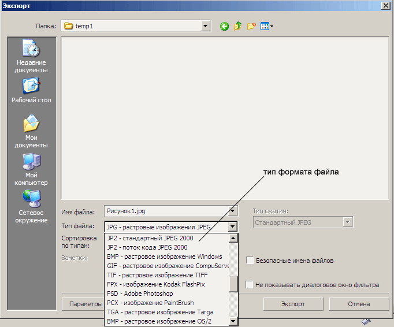Choose TGA - растровое изображение Targa

coord(166,312)
